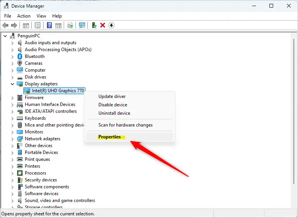
Task: Minimize the Device Manager window
Action: point(254,6)
